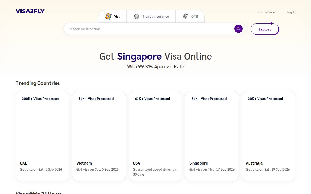This screenshot has height=194, width=311.
Task: Click the "With 99.3% Approval Rate" text
Action: point(155,66)
